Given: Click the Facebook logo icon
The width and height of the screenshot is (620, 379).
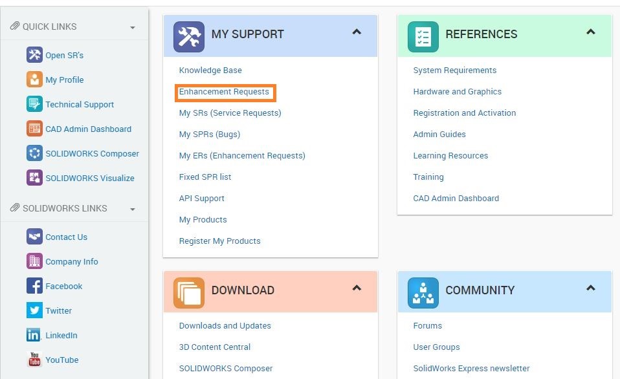Looking at the screenshot, I should [34, 286].
